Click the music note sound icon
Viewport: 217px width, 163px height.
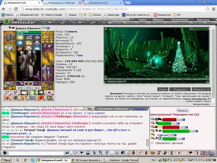107,153
